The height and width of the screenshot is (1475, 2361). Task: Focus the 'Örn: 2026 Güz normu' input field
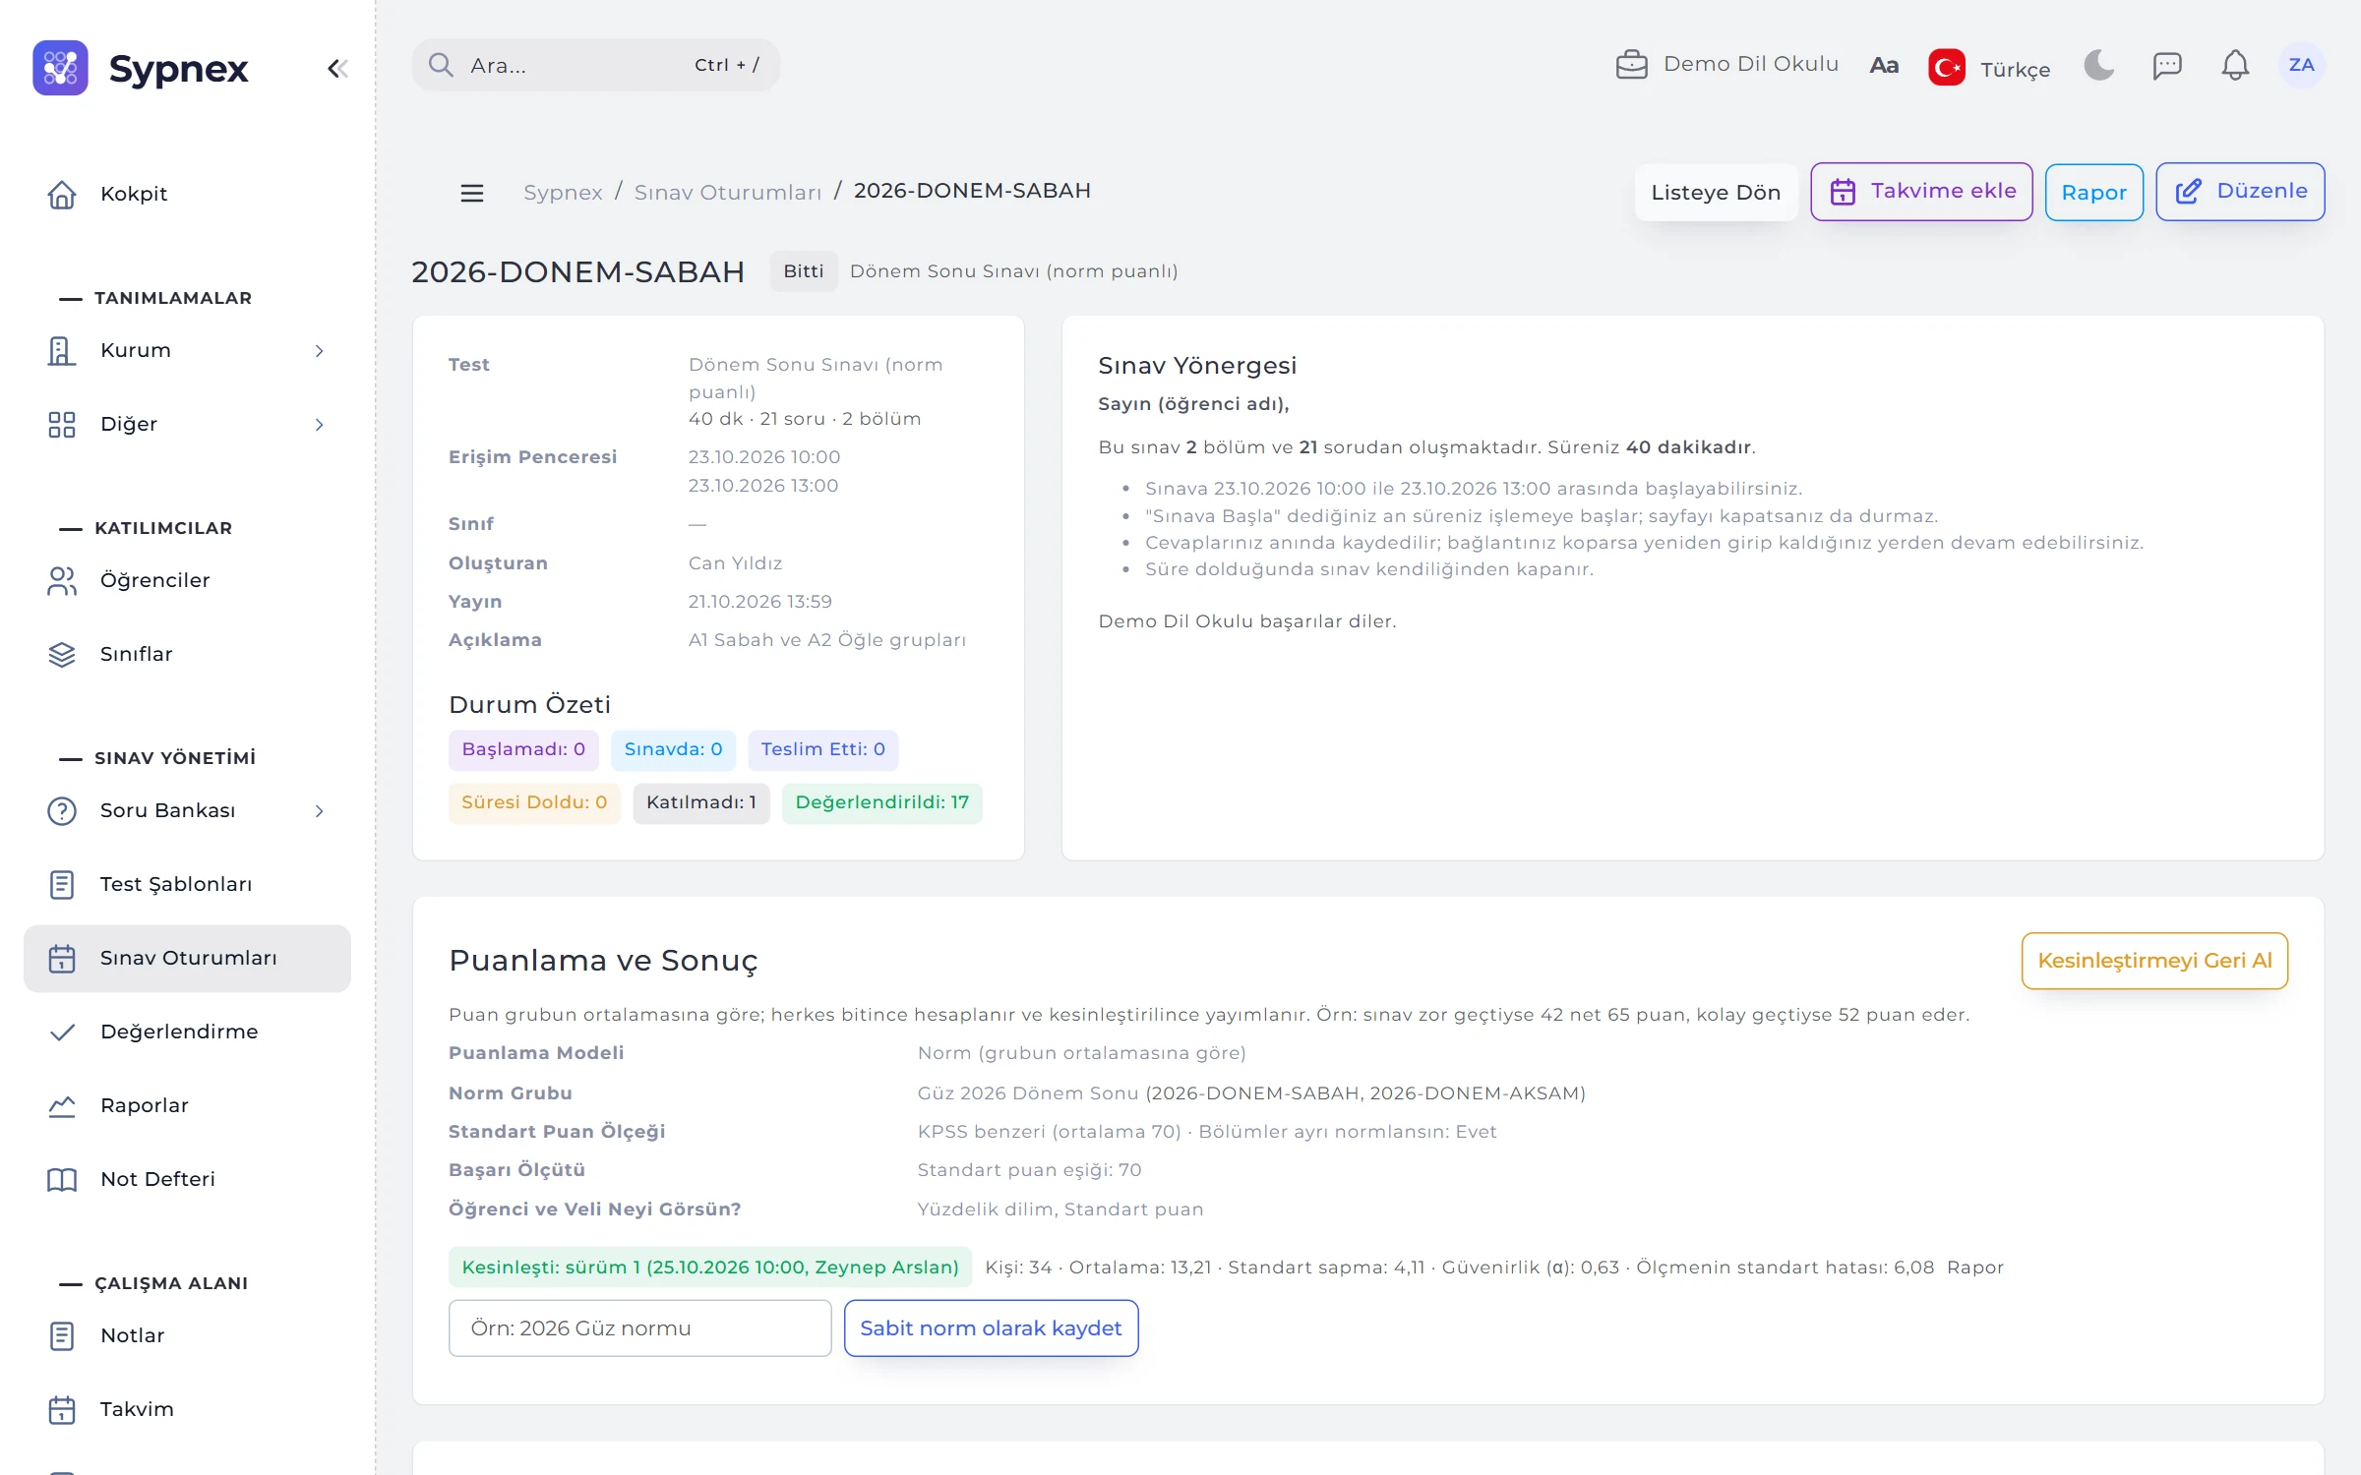639,1327
